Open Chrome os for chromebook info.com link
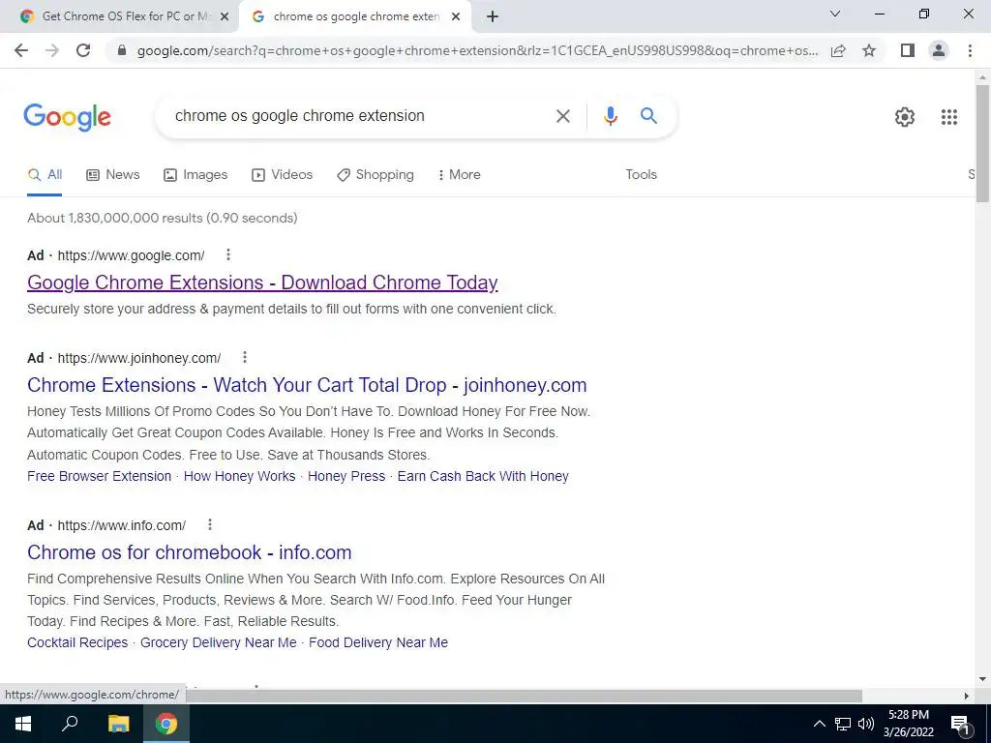The image size is (991, 743). [189, 552]
